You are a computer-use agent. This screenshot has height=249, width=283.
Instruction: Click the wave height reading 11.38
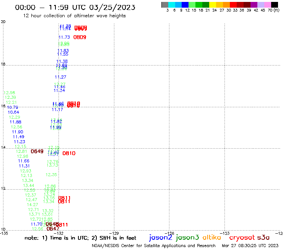62,61
